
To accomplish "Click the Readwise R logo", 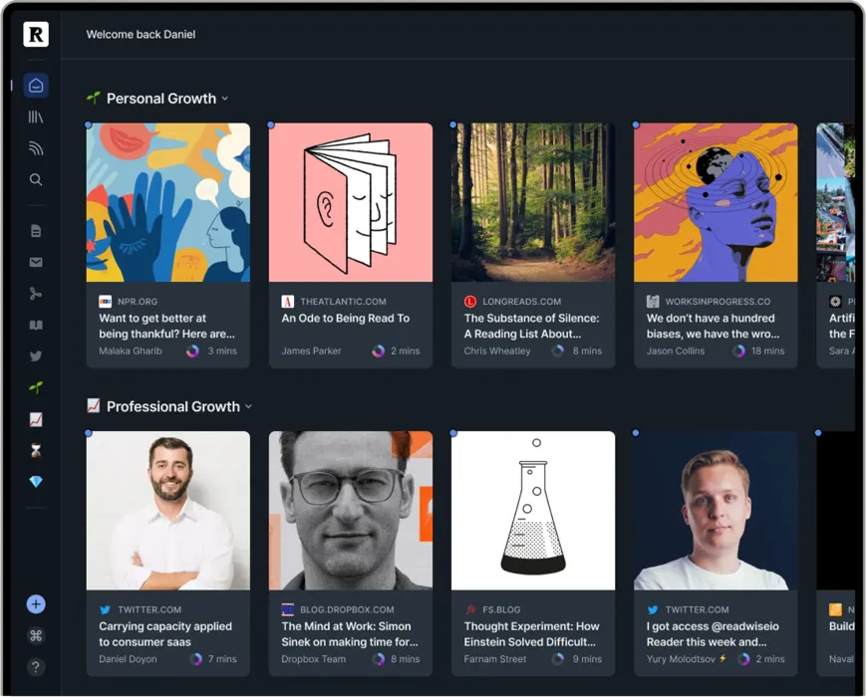I will click(35, 33).
